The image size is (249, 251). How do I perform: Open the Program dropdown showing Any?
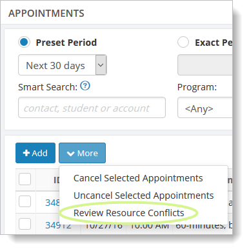click(x=205, y=108)
